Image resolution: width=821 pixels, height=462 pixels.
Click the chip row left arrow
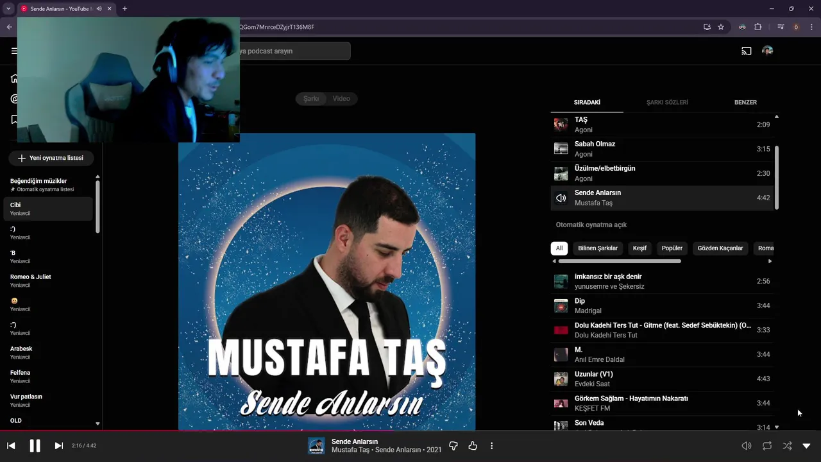(x=554, y=261)
